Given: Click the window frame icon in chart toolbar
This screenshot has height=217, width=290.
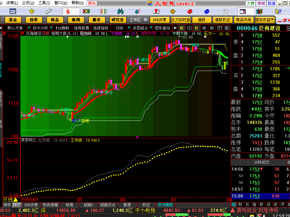Looking at the screenshot, I should 219,28.
